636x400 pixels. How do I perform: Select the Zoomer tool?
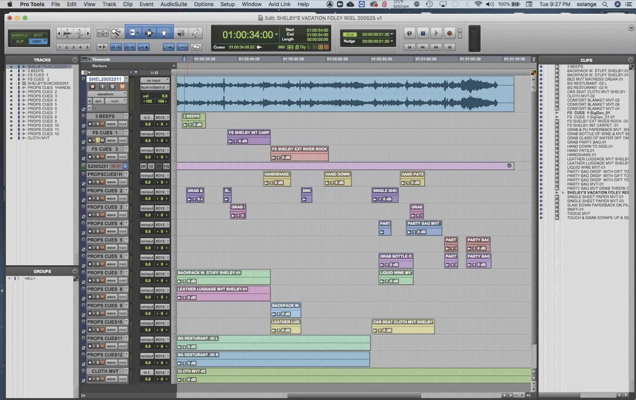point(116,33)
